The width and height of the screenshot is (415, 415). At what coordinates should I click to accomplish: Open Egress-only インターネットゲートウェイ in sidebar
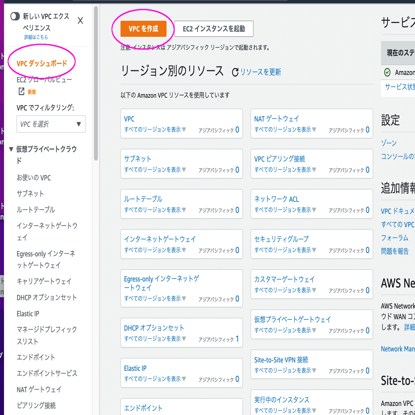tap(46, 259)
